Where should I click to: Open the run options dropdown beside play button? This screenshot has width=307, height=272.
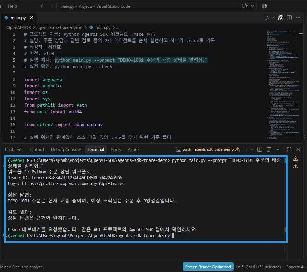[273, 18]
